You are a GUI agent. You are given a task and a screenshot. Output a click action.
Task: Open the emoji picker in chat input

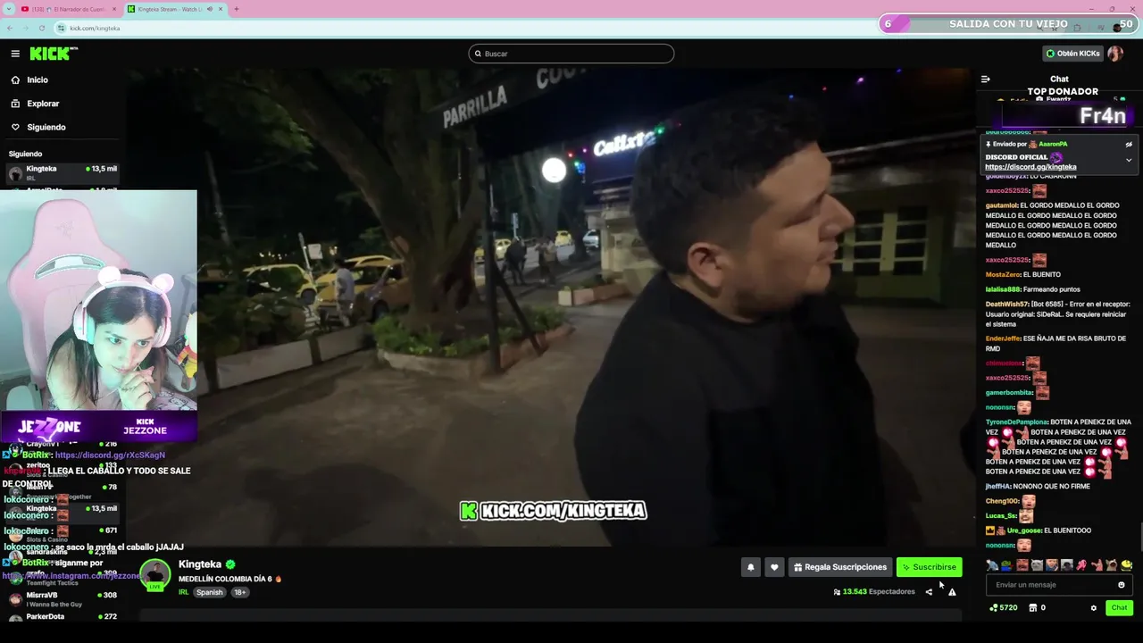pos(1122,585)
